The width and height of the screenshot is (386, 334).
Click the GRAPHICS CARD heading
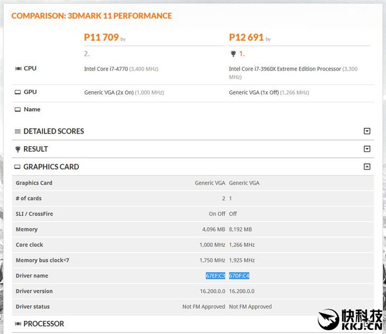pos(51,167)
